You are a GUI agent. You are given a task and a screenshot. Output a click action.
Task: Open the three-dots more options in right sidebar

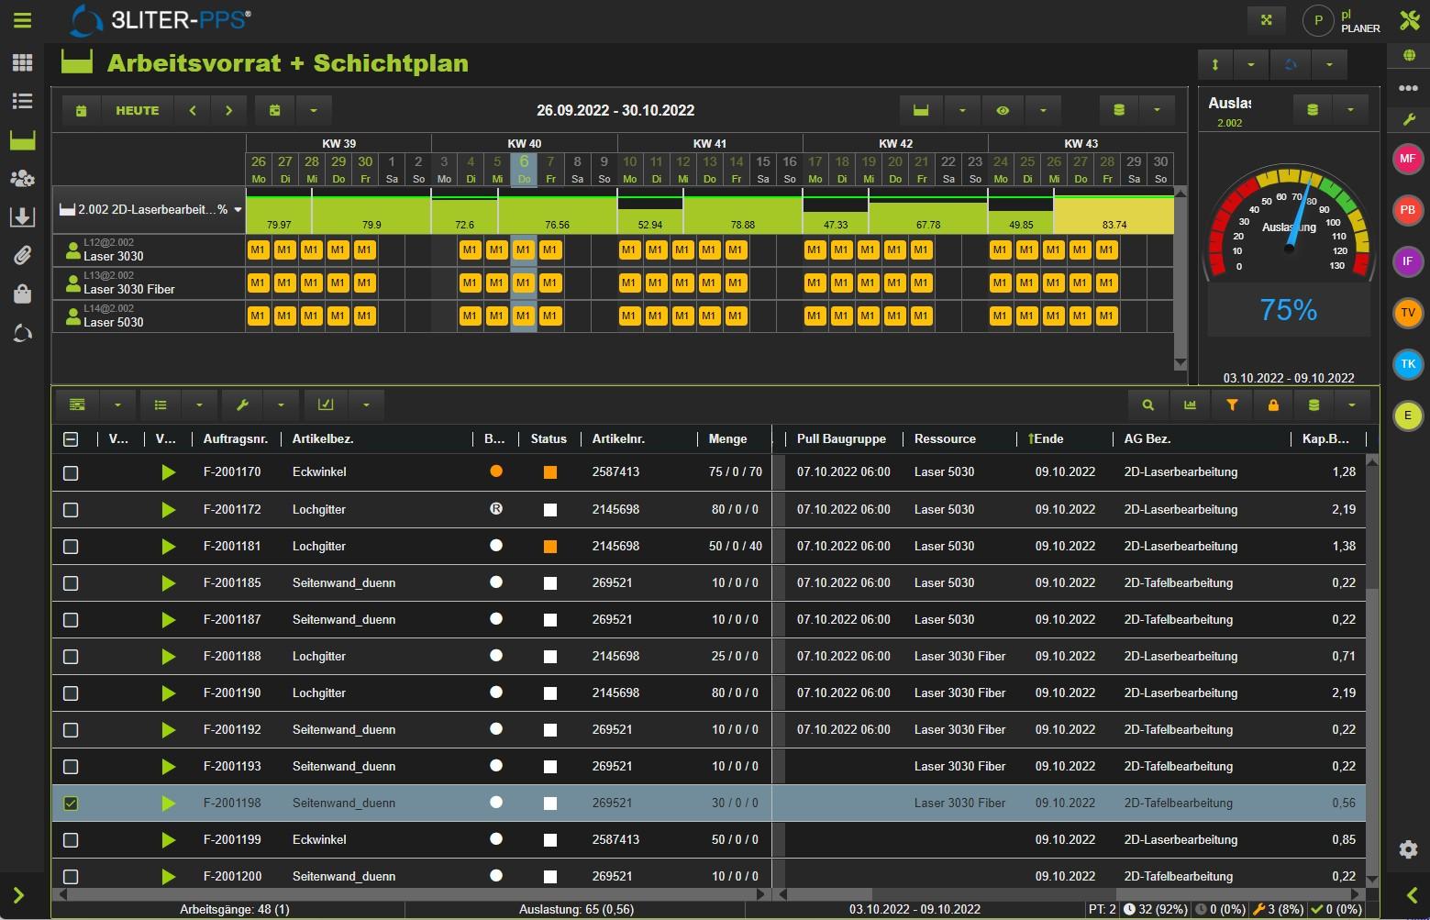click(x=1408, y=89)
